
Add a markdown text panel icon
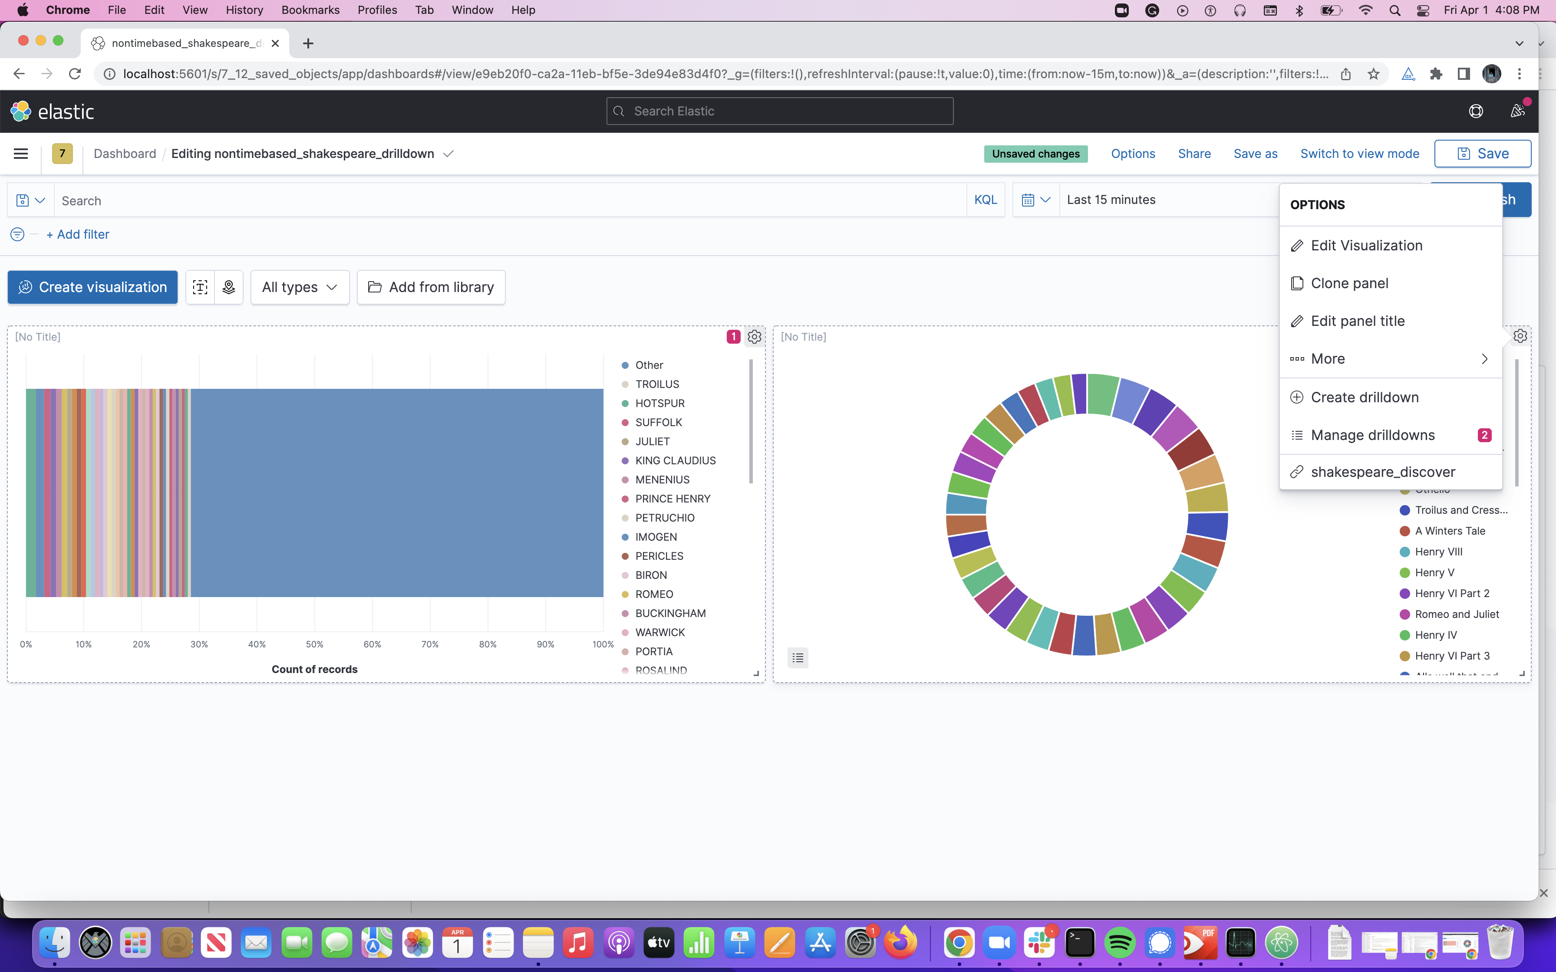(200, 287)
